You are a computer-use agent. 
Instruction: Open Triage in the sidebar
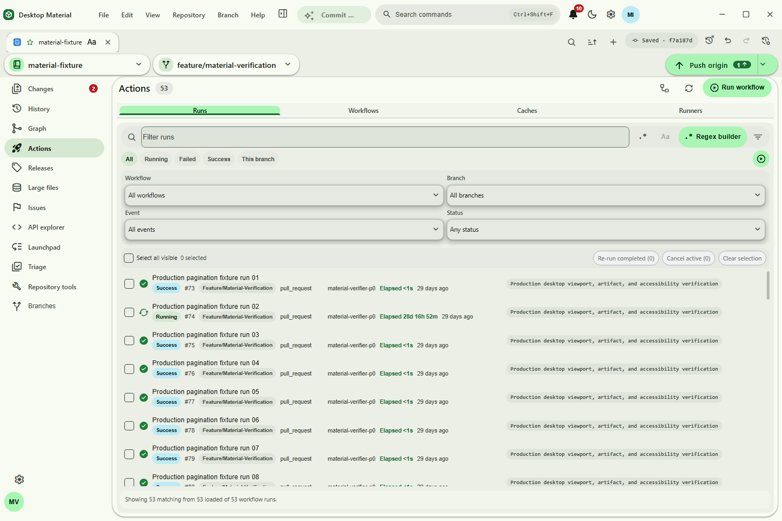54,266
